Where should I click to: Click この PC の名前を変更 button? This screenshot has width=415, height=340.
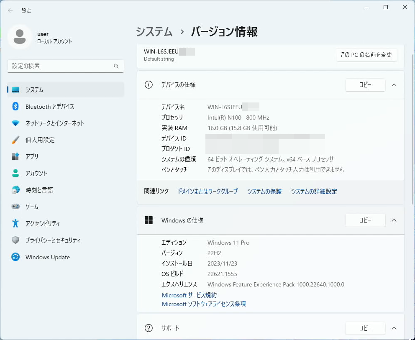coord(366,55)
